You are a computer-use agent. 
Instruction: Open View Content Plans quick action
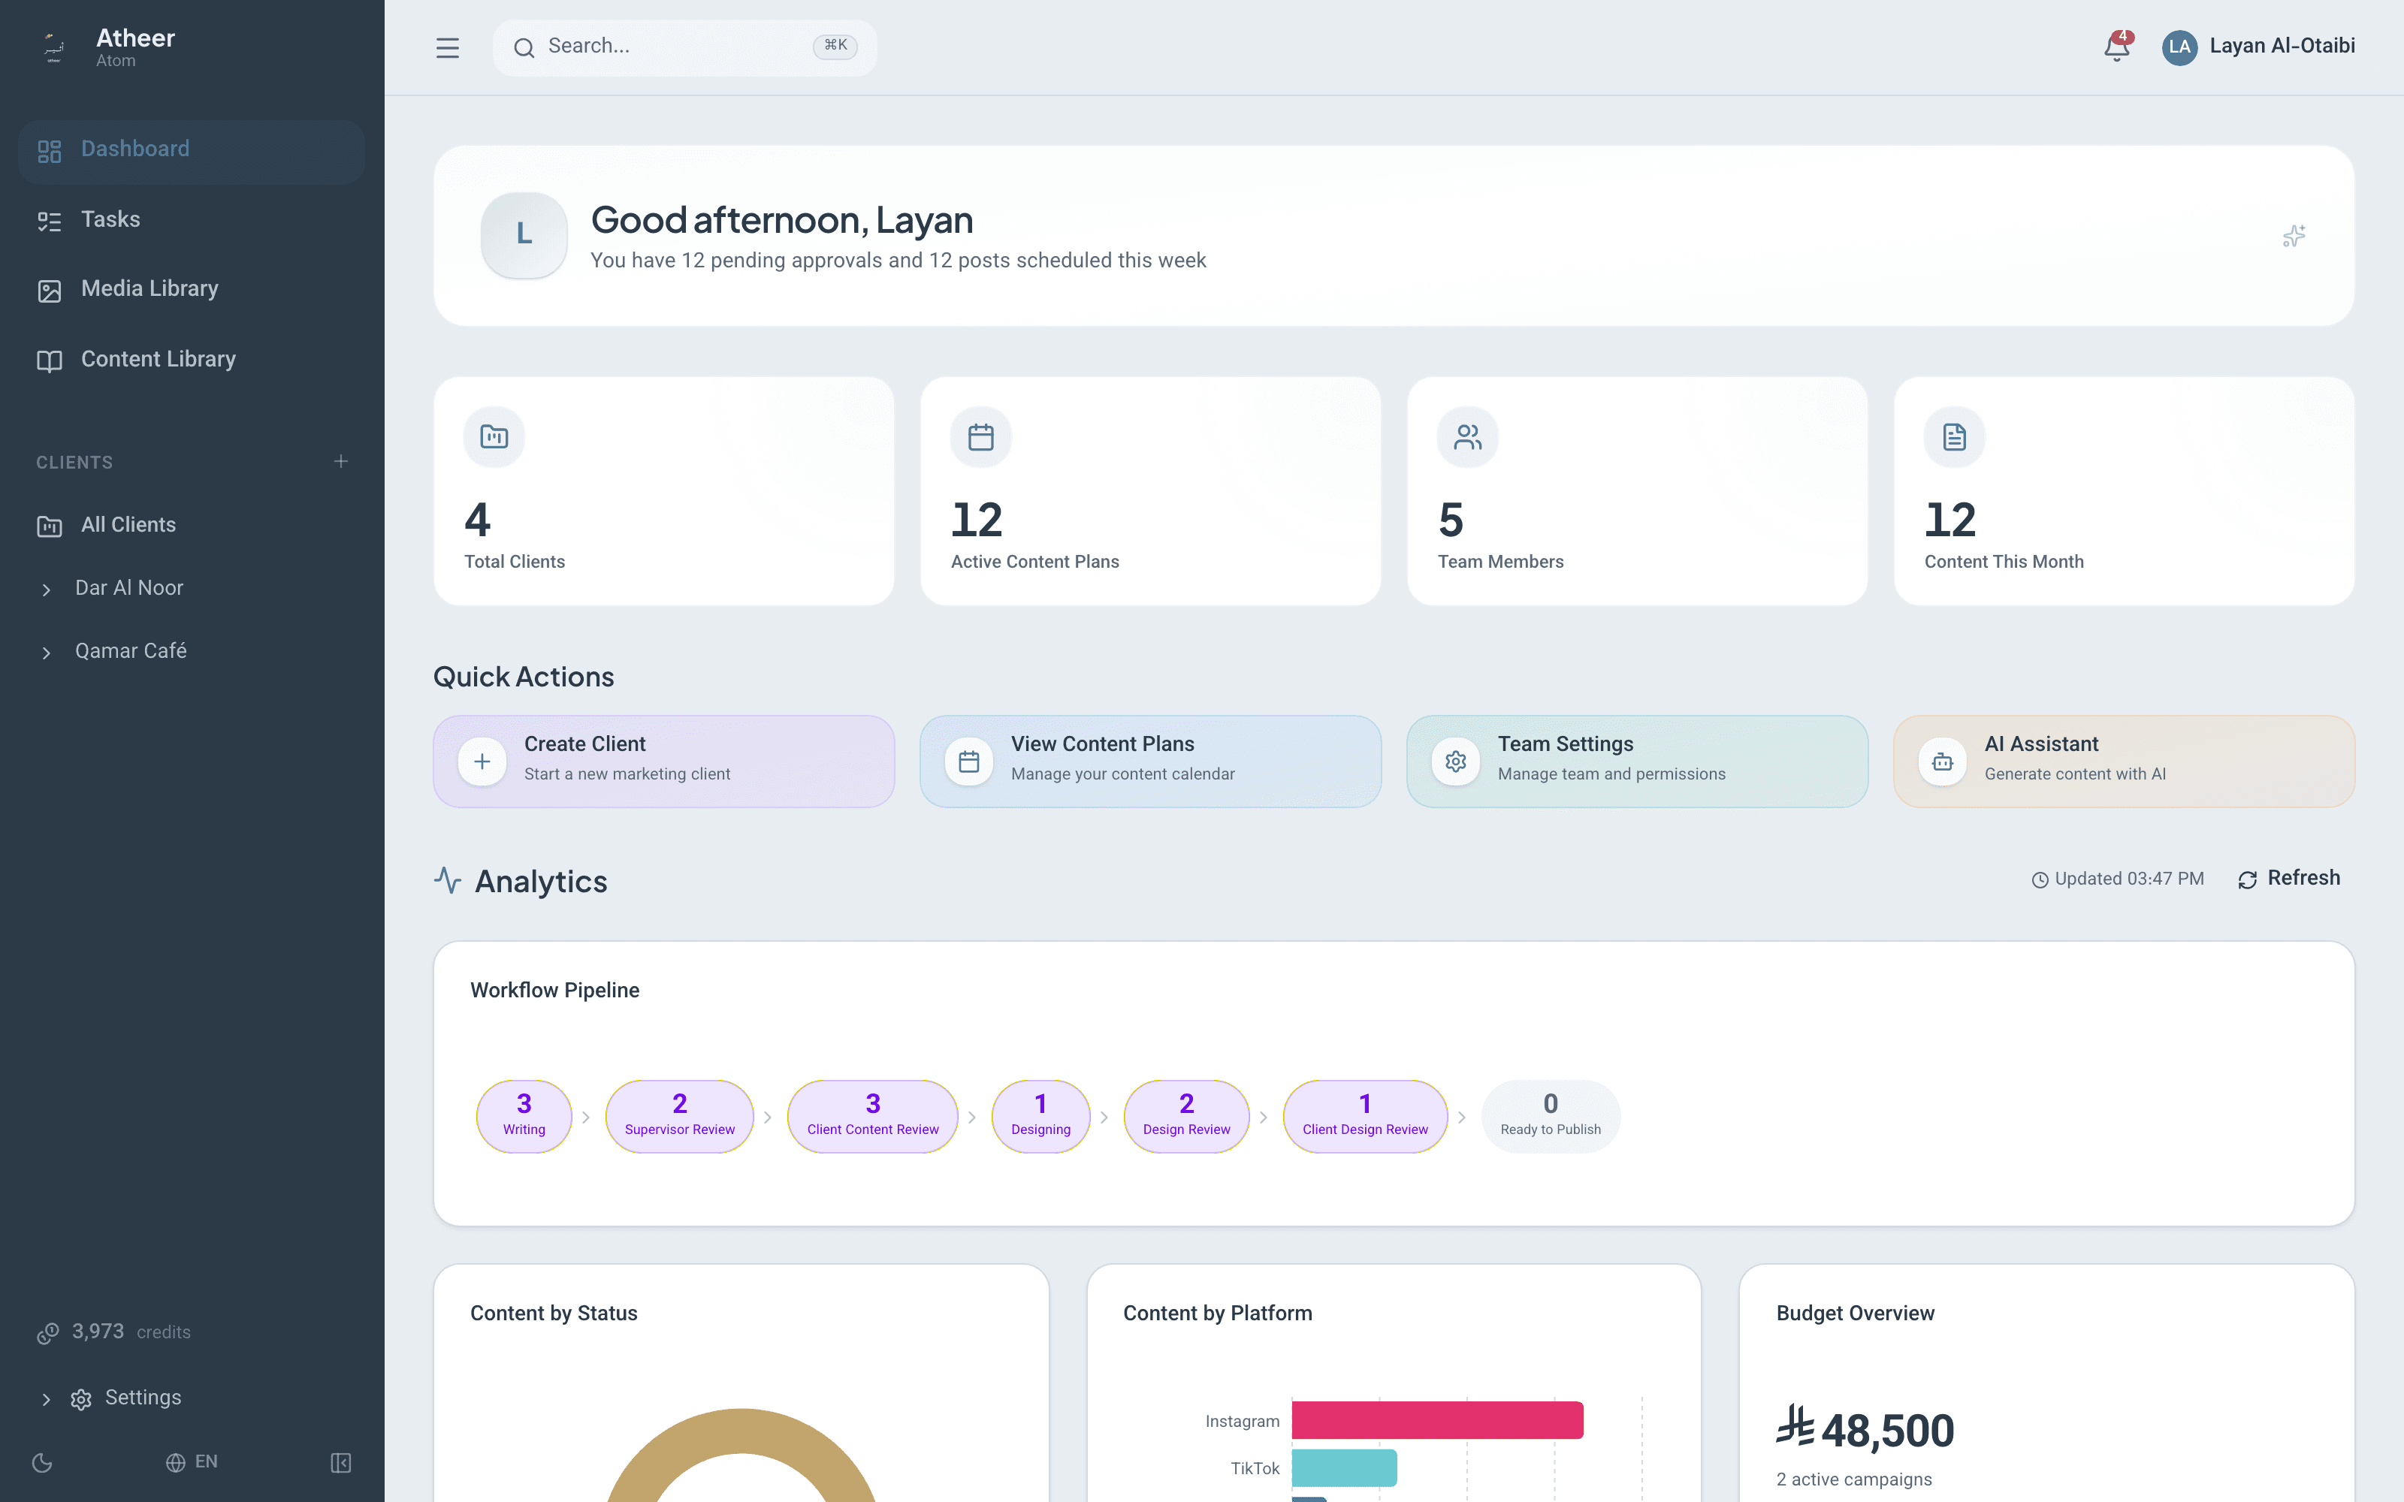point(1150,762)
